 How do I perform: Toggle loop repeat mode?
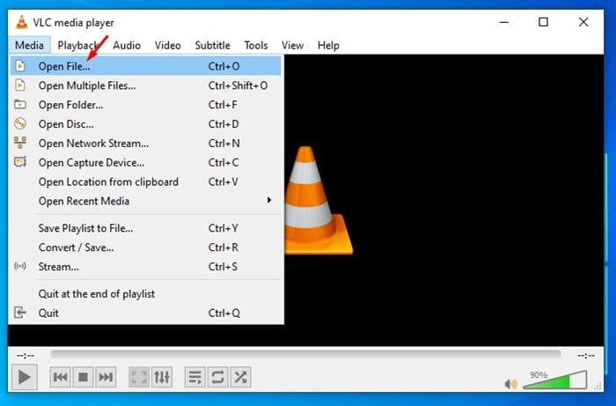(x=217, y=377)
